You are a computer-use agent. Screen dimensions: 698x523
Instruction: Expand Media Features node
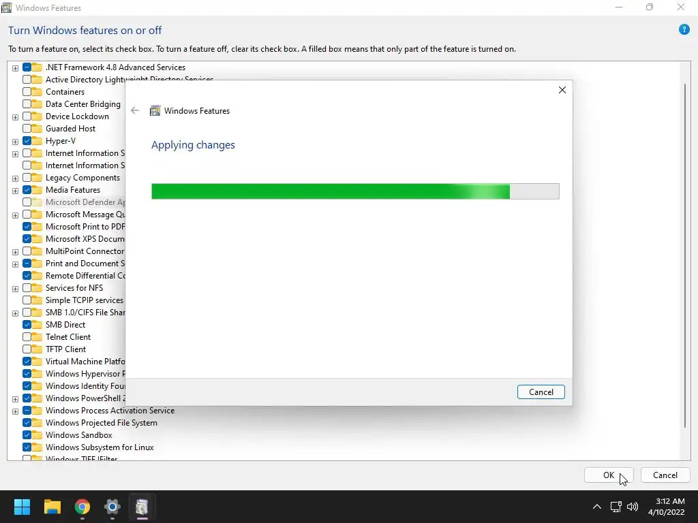pos(15,191)
